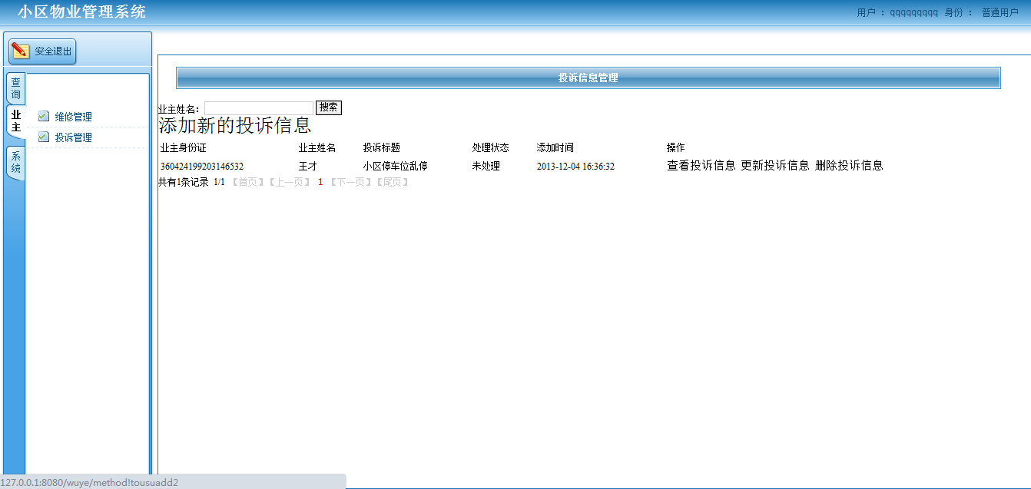Click 删除投诉信息 for 王才's complaint
Screen dimensions: 1031x489
click(x=849, y=165)
